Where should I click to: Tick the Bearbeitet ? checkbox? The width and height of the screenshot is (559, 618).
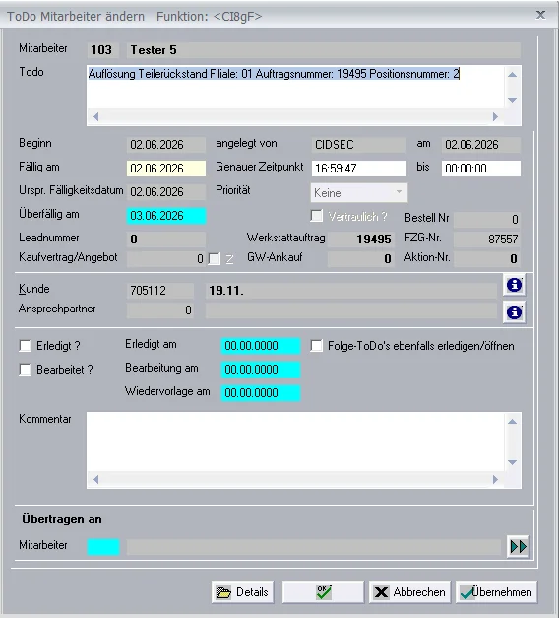26,370
